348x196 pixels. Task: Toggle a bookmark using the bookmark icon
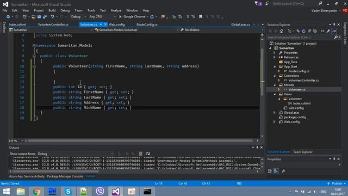[201, 17]
